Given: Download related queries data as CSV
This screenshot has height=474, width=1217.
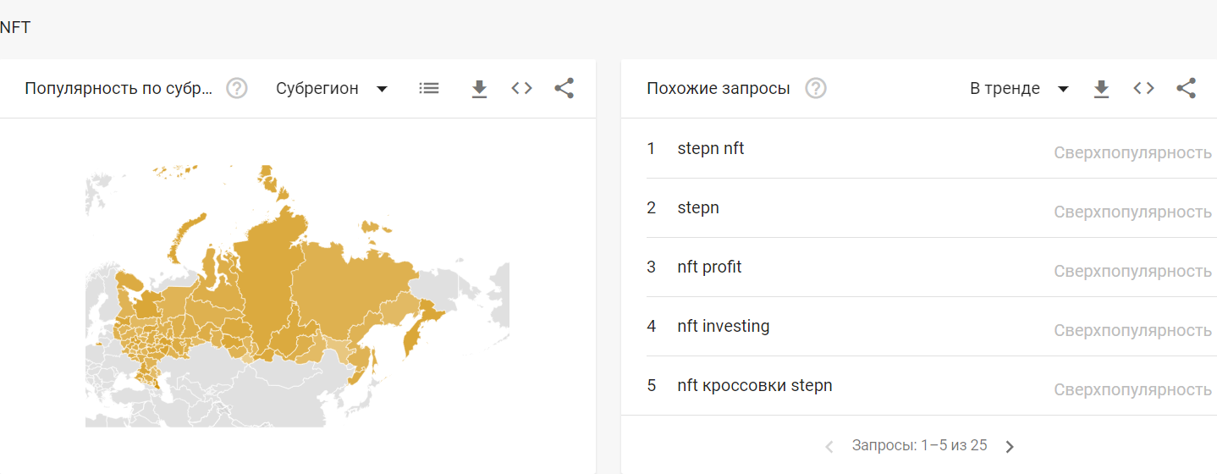Looking at the screenshot, I should [1101, 88].
